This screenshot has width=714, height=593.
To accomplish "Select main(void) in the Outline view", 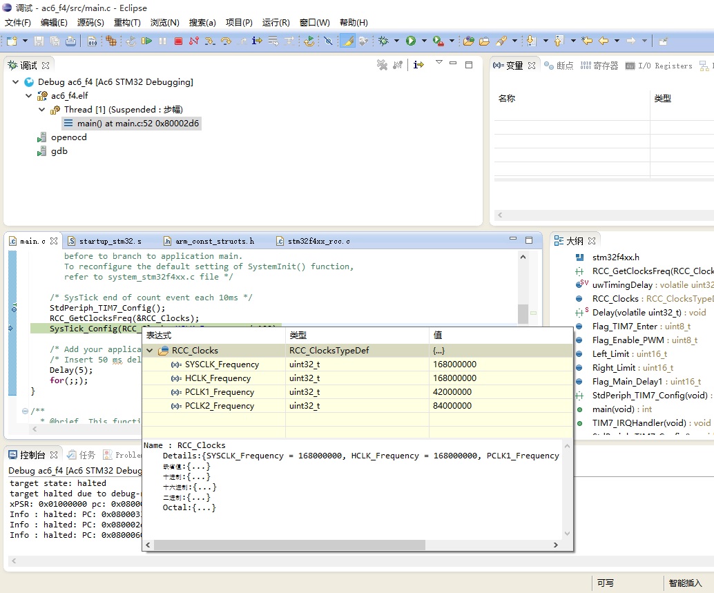I will click(x=621, y=409).
